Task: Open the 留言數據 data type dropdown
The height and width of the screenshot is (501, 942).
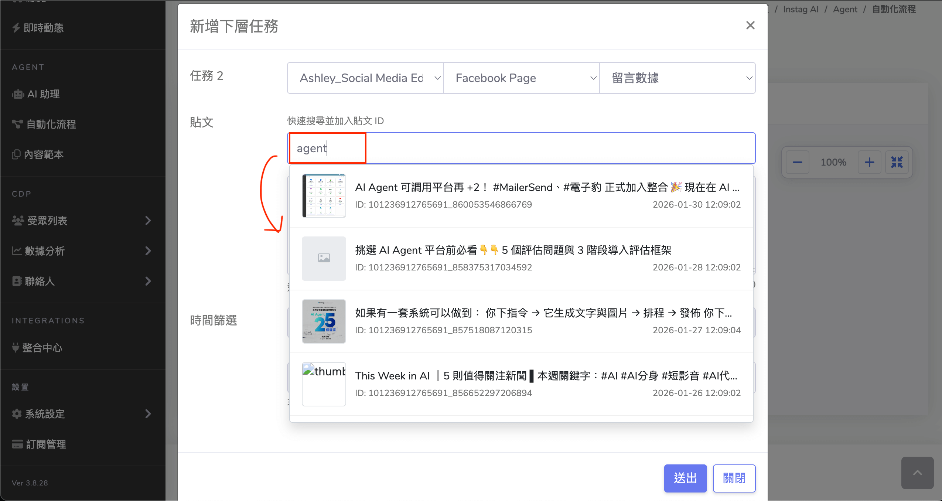Action: coord(677,78)
